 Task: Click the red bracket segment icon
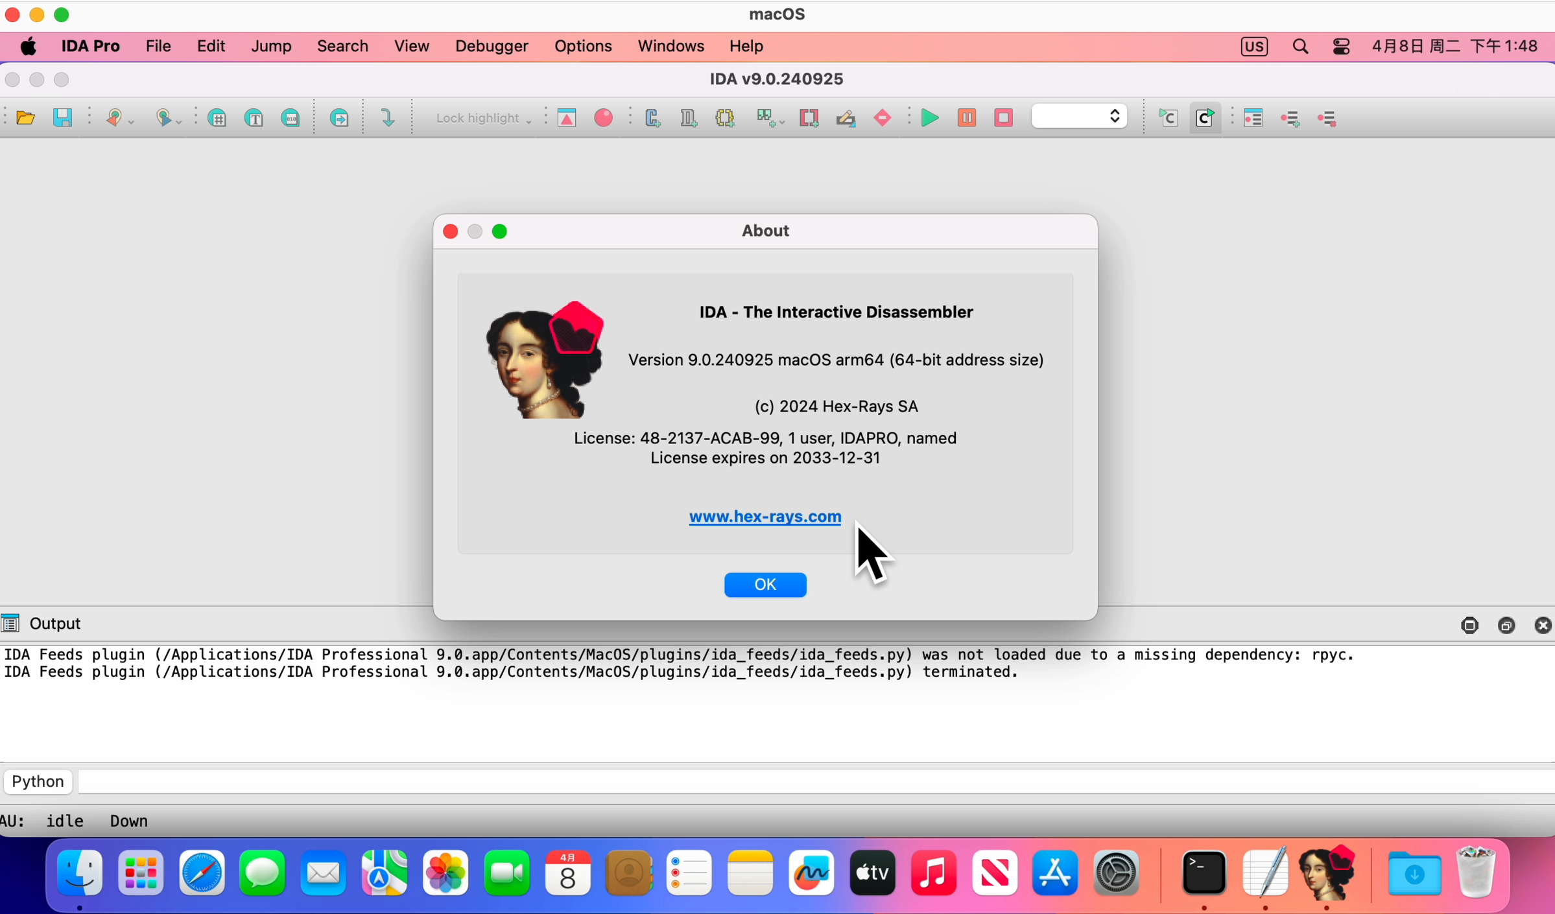pos(809,118)
